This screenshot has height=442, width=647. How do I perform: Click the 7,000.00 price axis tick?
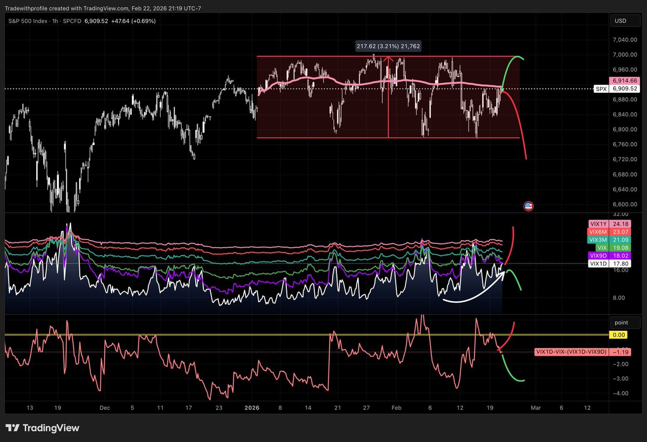click(624, 55)
